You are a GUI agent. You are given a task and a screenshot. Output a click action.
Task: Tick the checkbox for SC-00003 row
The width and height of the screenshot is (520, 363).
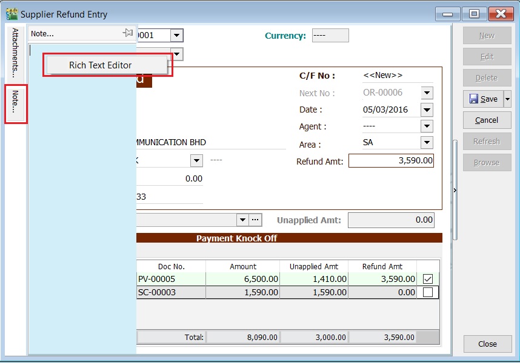(428, 292)
